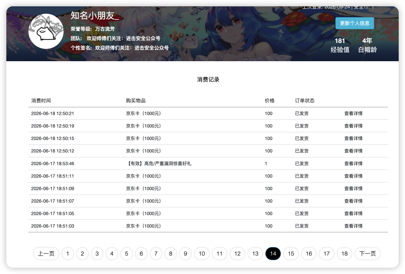Viewport: 405px width, 274px height.
Task: Open page 7 of records
Action: coord(156,254)
